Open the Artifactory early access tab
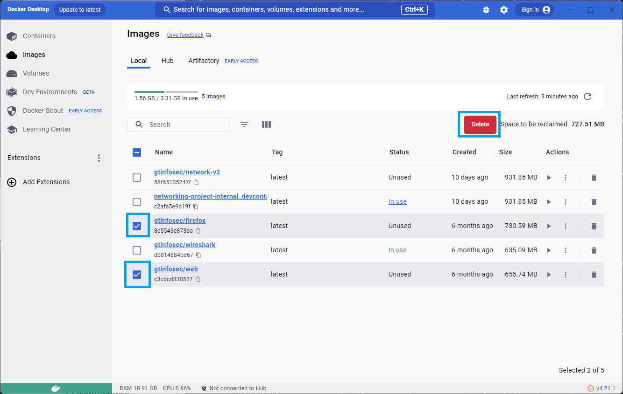This screenshot has height=394, width=623. click(204, 61)
